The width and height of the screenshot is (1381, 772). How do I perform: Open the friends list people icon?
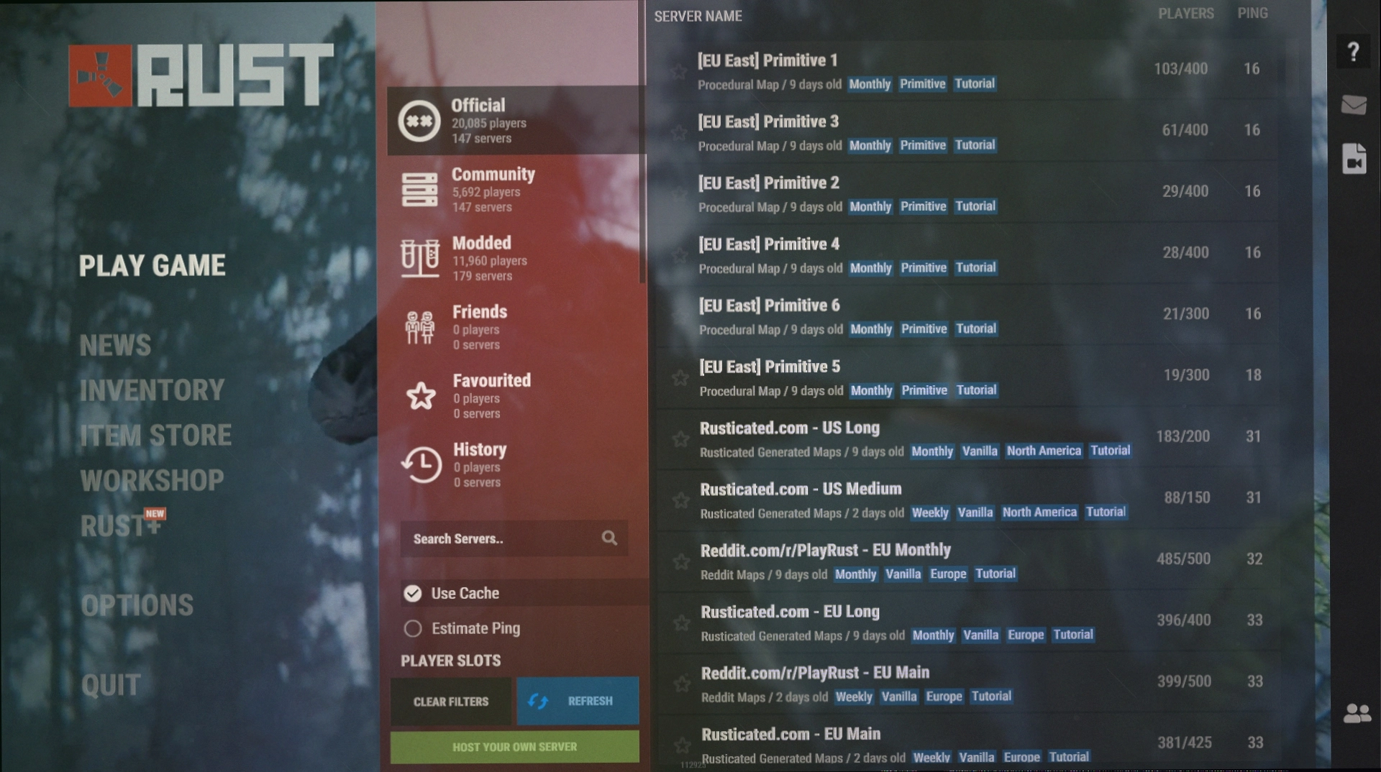point(1357,713)
